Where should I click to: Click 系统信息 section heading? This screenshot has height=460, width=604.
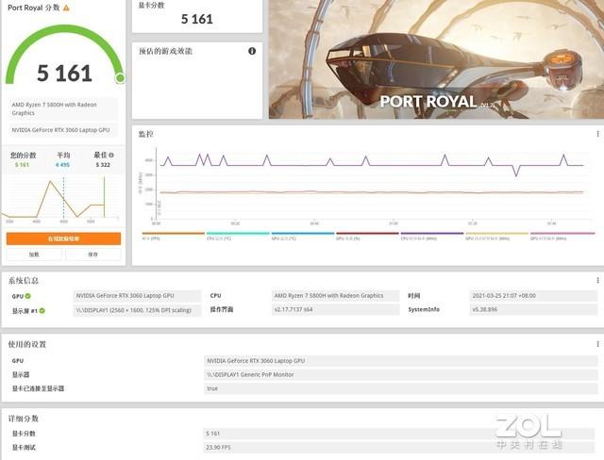pos(23,280)
